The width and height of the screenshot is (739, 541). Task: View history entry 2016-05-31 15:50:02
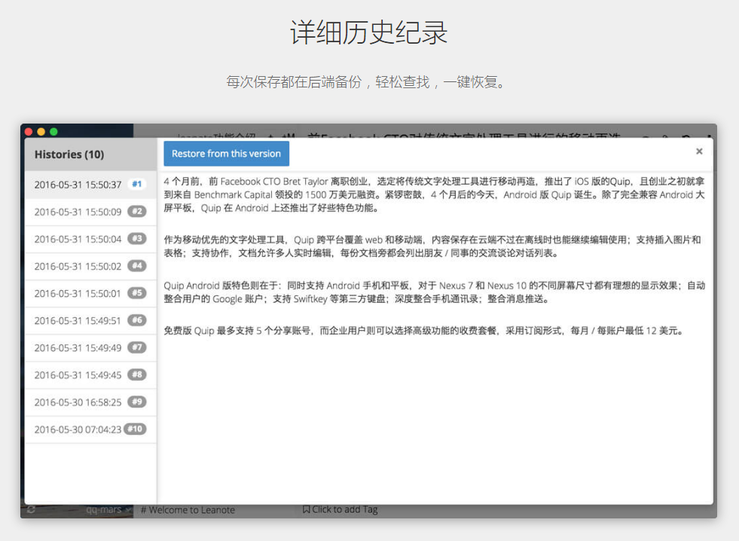coord(78,266)
